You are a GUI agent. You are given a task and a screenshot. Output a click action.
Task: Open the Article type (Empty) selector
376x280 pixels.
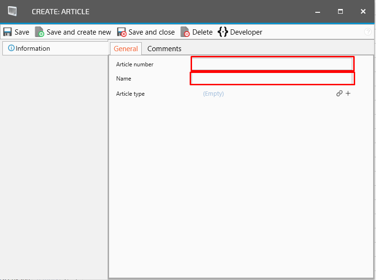213,94
